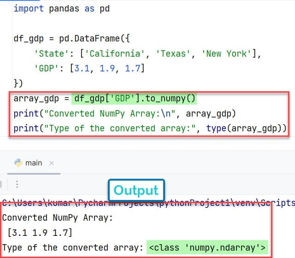Image resolution: width=295 pixels, height=258 pixels.
Task: Click the 1.9 value in GDP list
Action: coord(107,68)
